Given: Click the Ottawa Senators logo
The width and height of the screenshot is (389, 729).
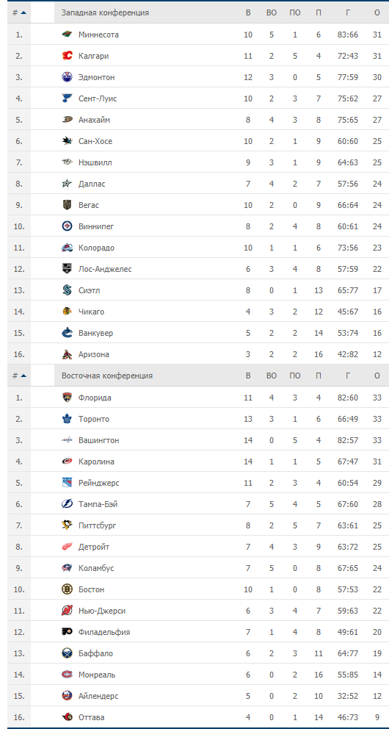Looking at the screenshot, I should pyautogui.click(x=68, y=717).
